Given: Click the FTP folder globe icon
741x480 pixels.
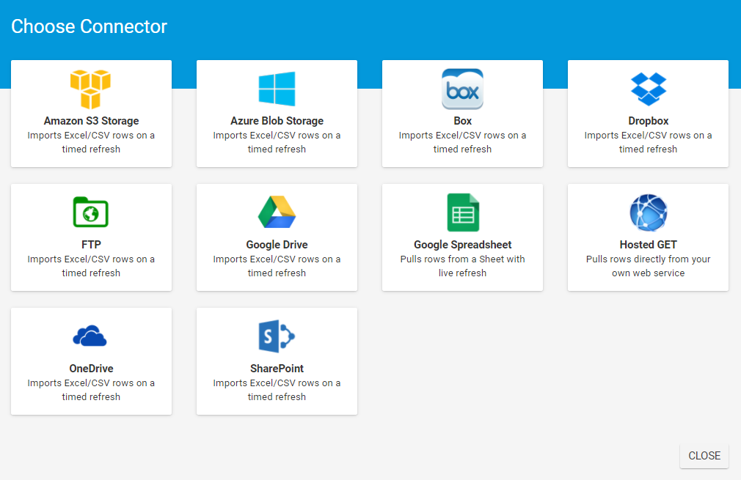Looking at the screenshot, I should click(x=91, y=212).
